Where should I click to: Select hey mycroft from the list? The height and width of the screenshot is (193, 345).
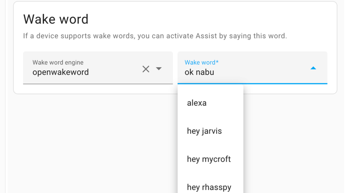click(211, 159)
